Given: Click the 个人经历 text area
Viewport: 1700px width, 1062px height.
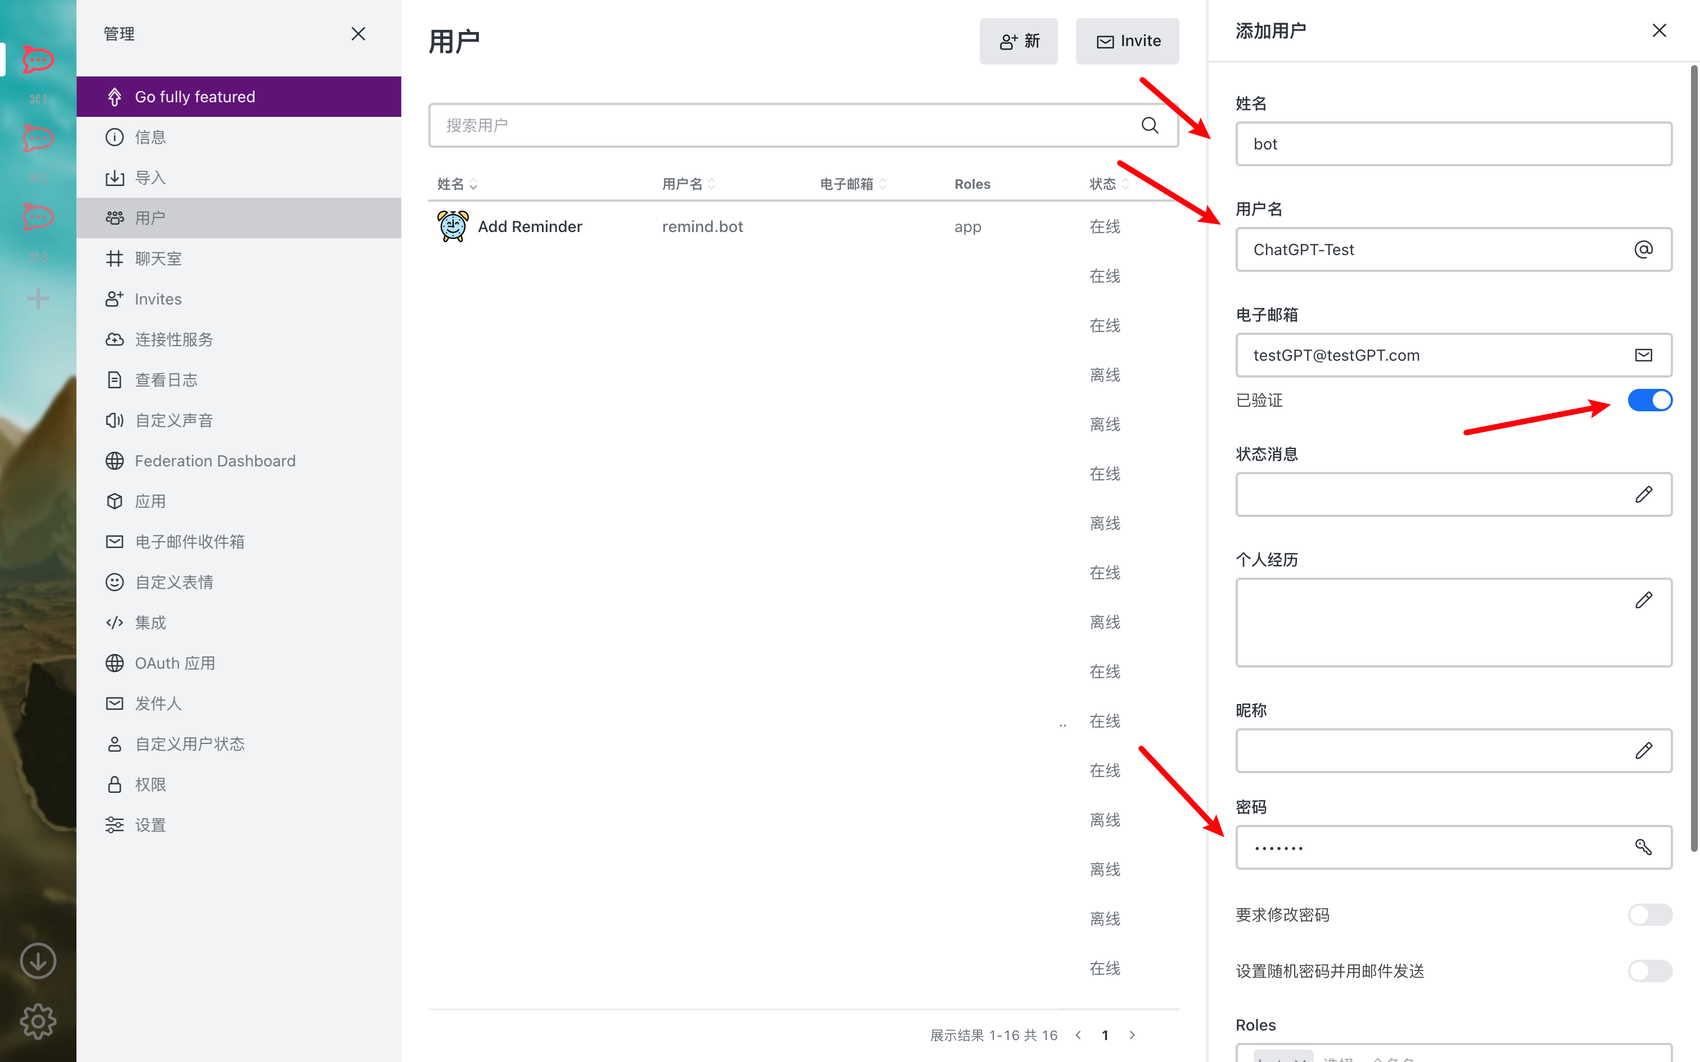Looking at the screenshot, I should 1453,623.
